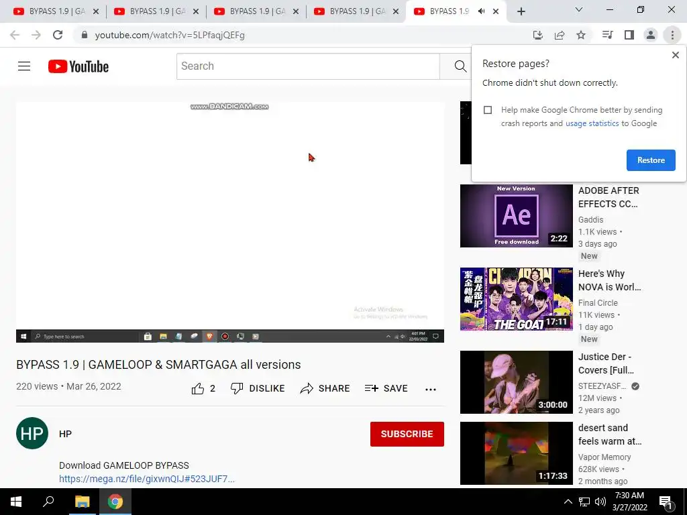Open the usage statistics link
This screenshot has width=687, height=515.
click(592, 123)
